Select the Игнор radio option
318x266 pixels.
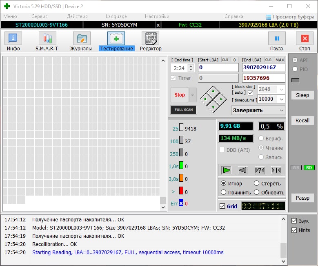pos(223,183)
